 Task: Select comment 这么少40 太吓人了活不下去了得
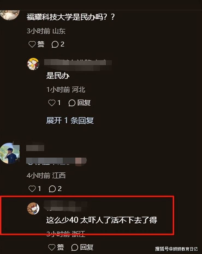pos(102,220)
